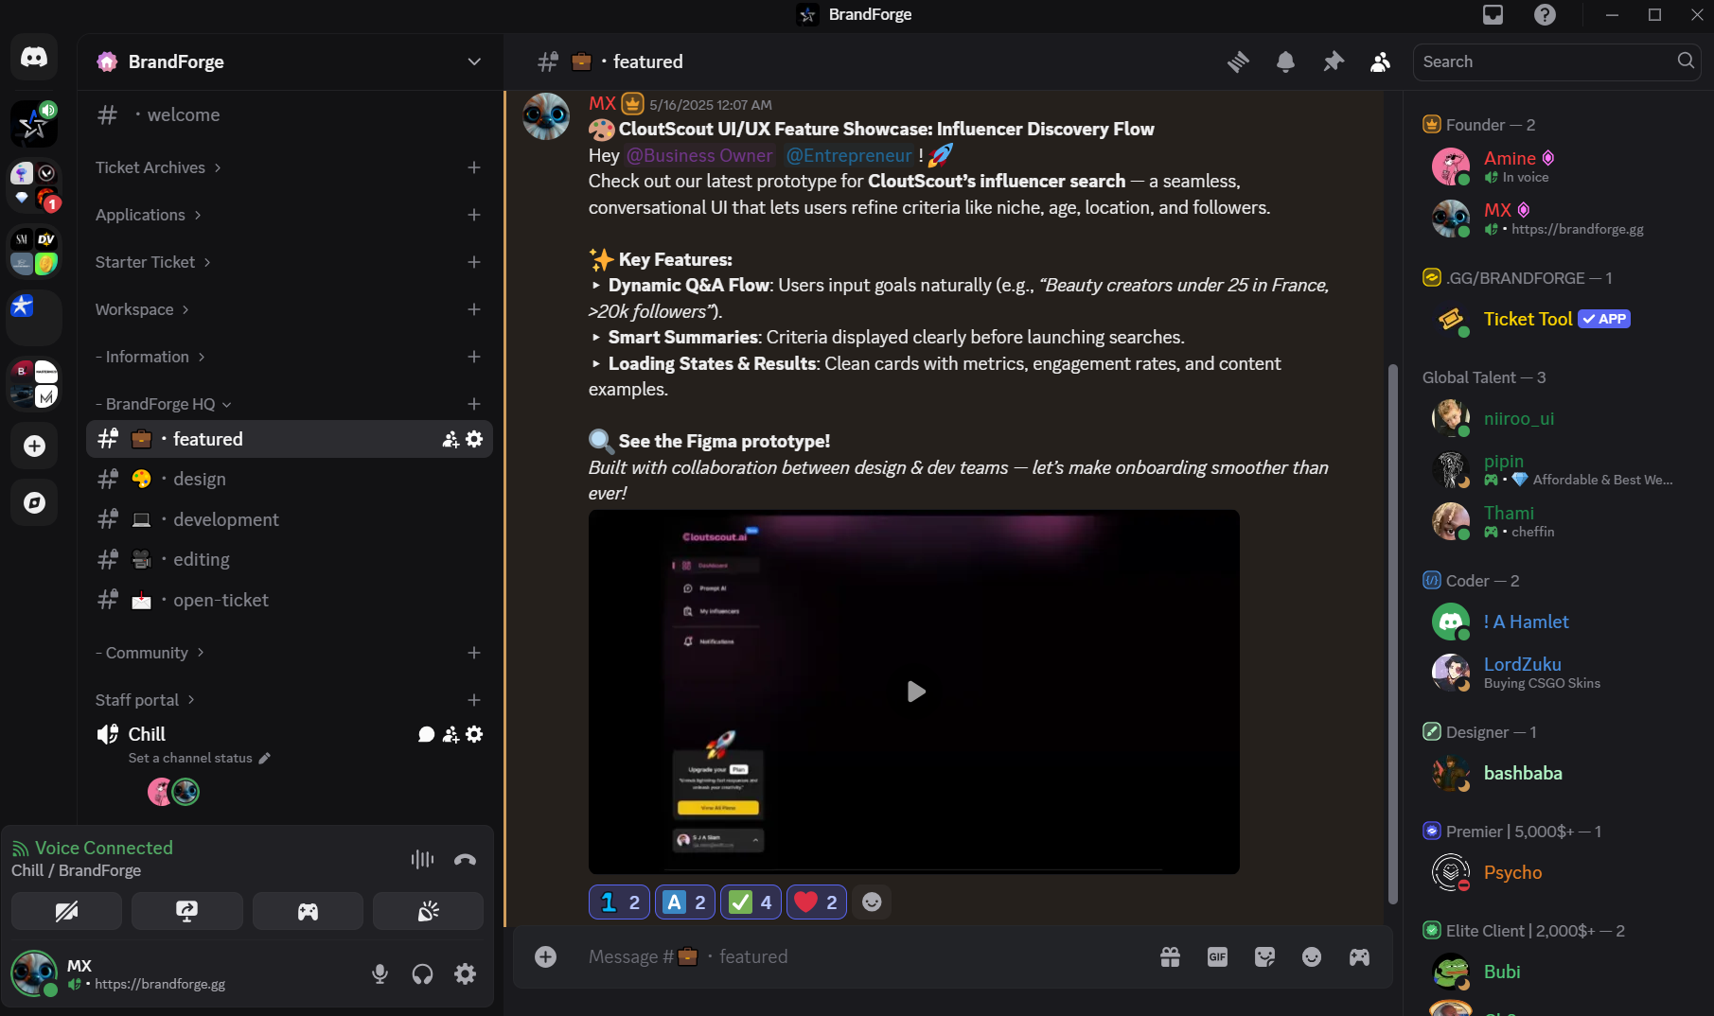Open niiroo_ui member profile
This screenshot has width=1714, height=1016.
(1556, 418)
